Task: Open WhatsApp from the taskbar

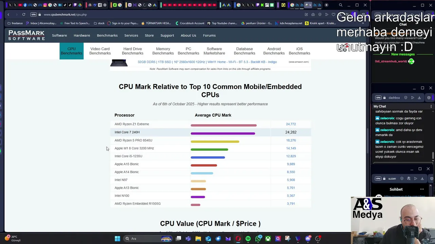Action: (258, 239)
